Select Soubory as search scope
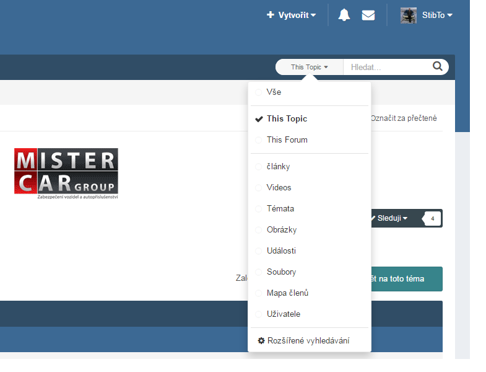The width and height of the screenshot is (486, 372). coord(310,272)
